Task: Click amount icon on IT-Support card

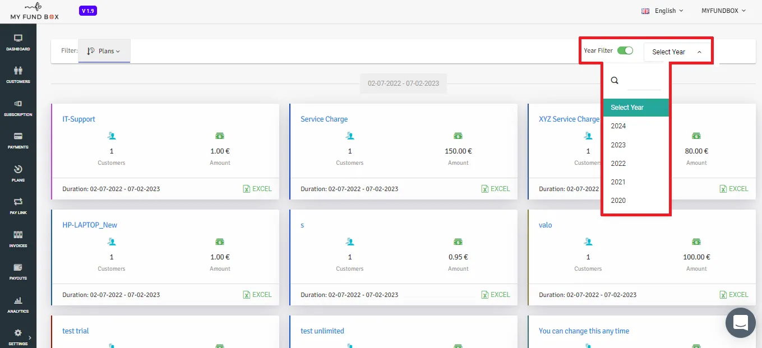Action: click(220, 136)
